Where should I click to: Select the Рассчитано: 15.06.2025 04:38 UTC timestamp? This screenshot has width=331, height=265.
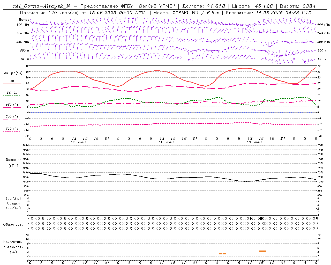coord(268,13)
